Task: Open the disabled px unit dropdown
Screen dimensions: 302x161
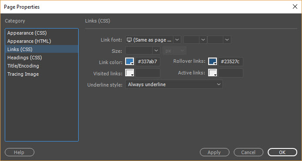Action: point(175,51)
